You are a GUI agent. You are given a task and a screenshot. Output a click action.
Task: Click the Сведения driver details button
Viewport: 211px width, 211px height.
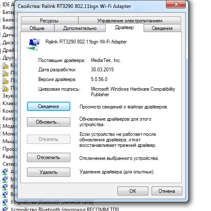[48, 106]
